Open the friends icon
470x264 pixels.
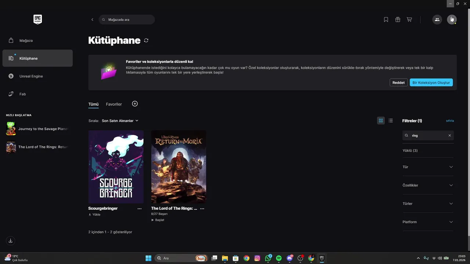(437, 19)
